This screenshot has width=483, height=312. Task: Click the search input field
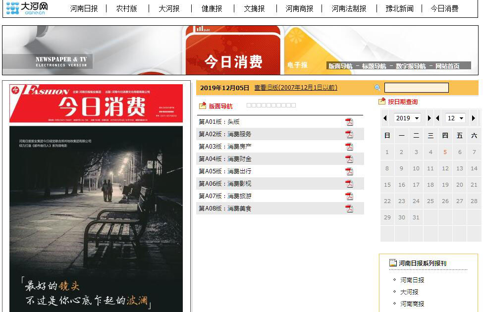click(x=416, y=88)
